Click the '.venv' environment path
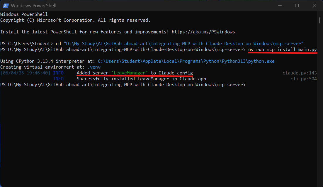 point(94,67)
